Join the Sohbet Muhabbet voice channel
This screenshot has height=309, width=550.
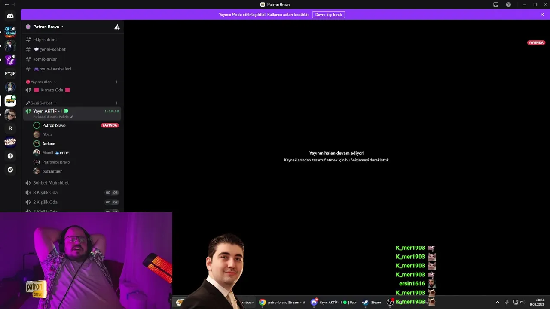click(x=72, y=183)
